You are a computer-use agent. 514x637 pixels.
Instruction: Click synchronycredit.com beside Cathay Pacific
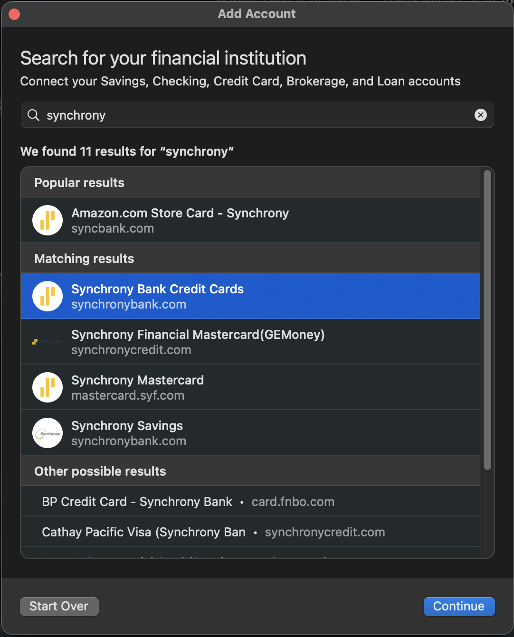coord(325,533)
